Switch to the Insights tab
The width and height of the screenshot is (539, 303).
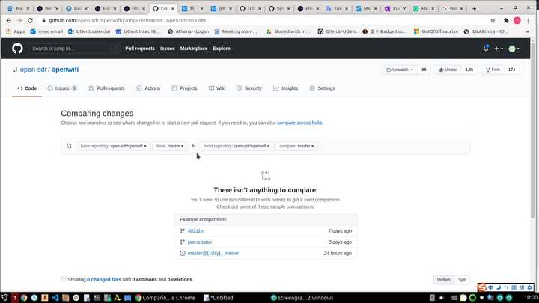[x=286, y=88]
